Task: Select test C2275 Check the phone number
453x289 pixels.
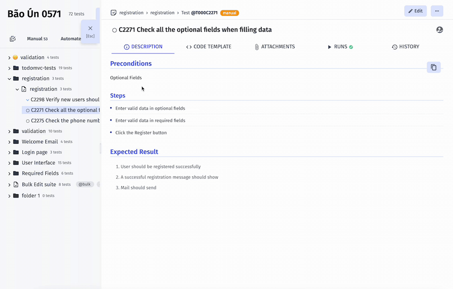Action: pyautogui.click(x=65, y=121)
